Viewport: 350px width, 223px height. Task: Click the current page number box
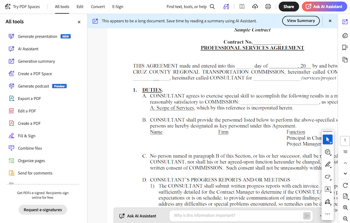click(345, 141)
